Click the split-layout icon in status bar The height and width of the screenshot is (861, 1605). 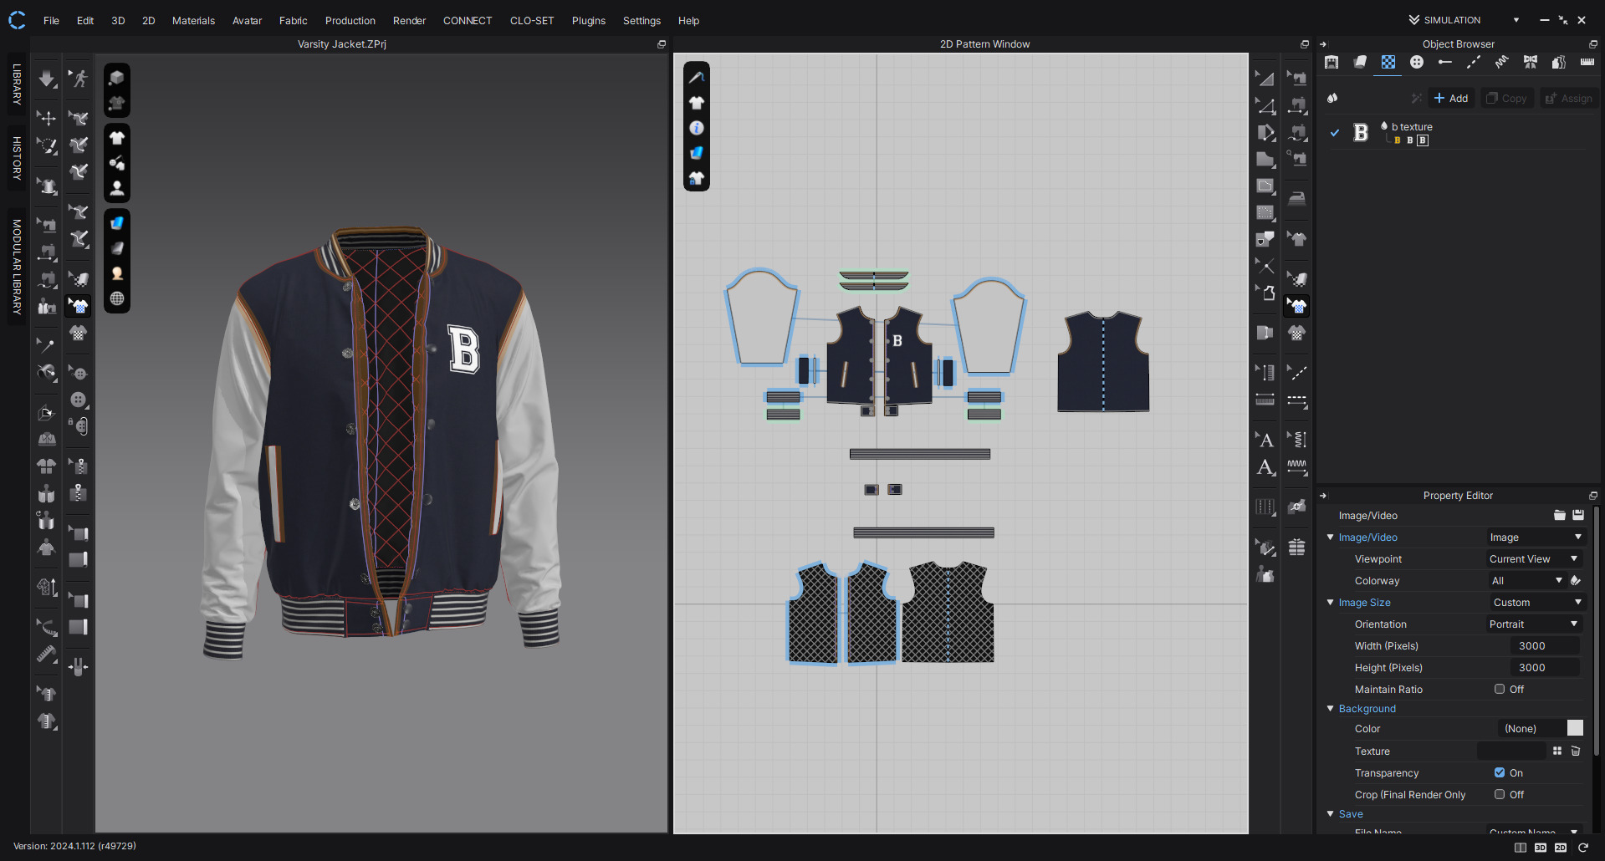pos(1521,848)
